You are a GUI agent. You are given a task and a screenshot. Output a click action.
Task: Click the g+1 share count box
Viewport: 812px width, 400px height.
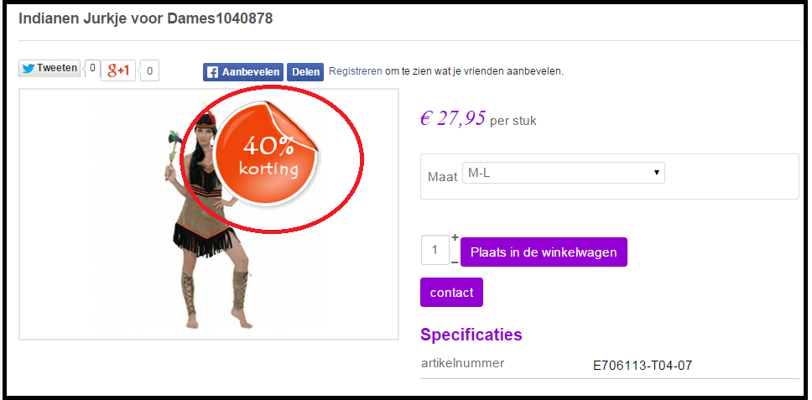coord(149,71)
